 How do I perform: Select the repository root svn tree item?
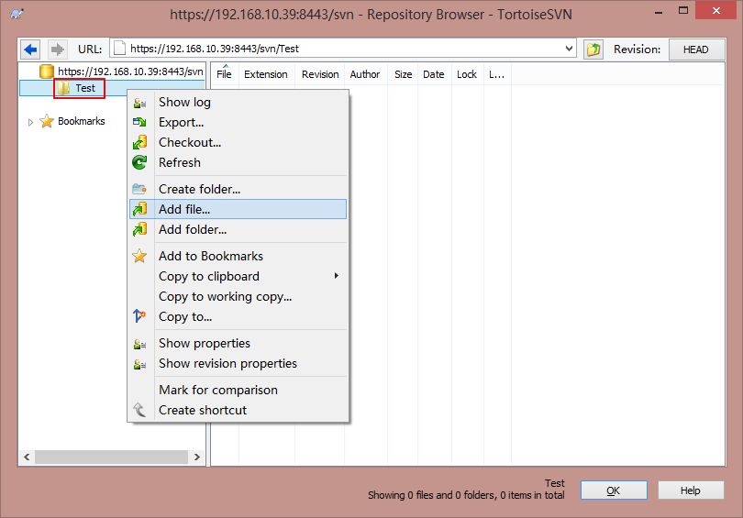click(130, 72)
